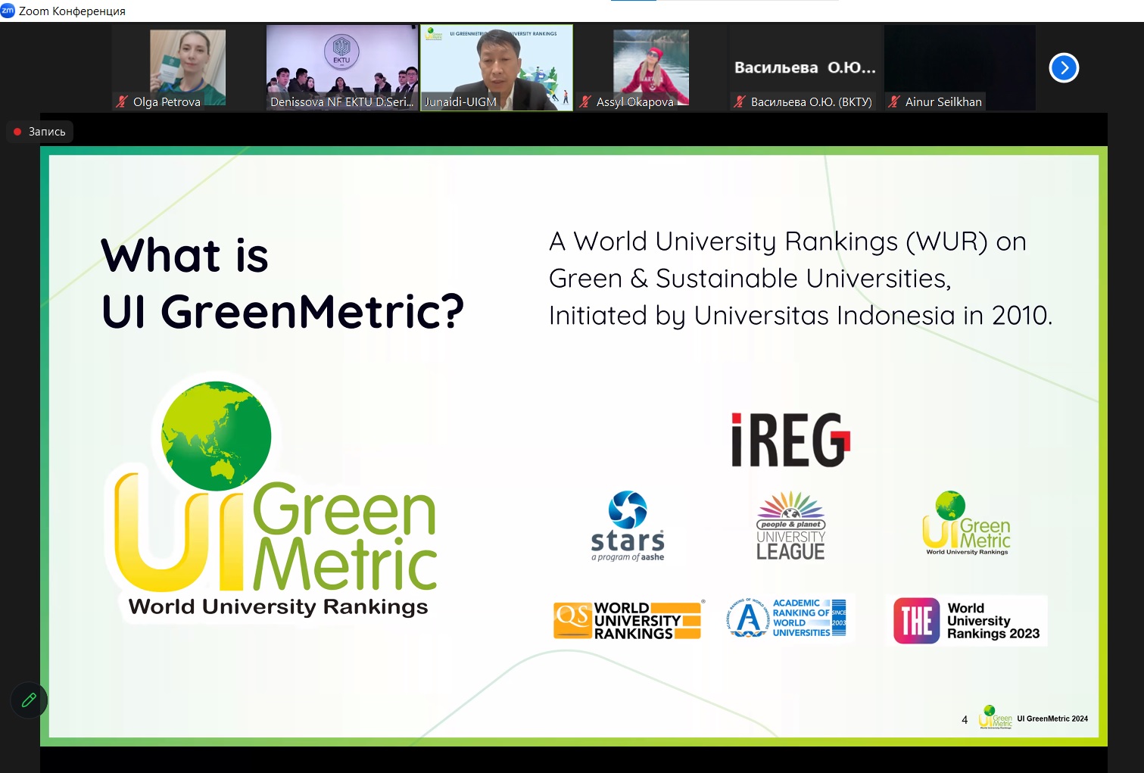Viewport: 1144px width, 773px height.
Task: Click the QS World University Rankings logo
Action: 628,621
